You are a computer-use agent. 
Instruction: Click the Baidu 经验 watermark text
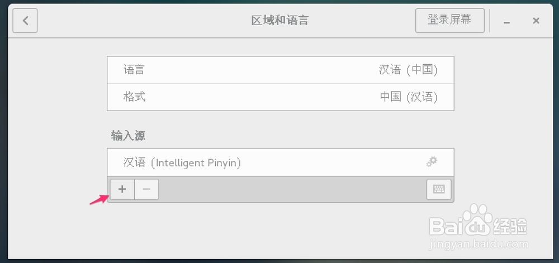(510, 227)
